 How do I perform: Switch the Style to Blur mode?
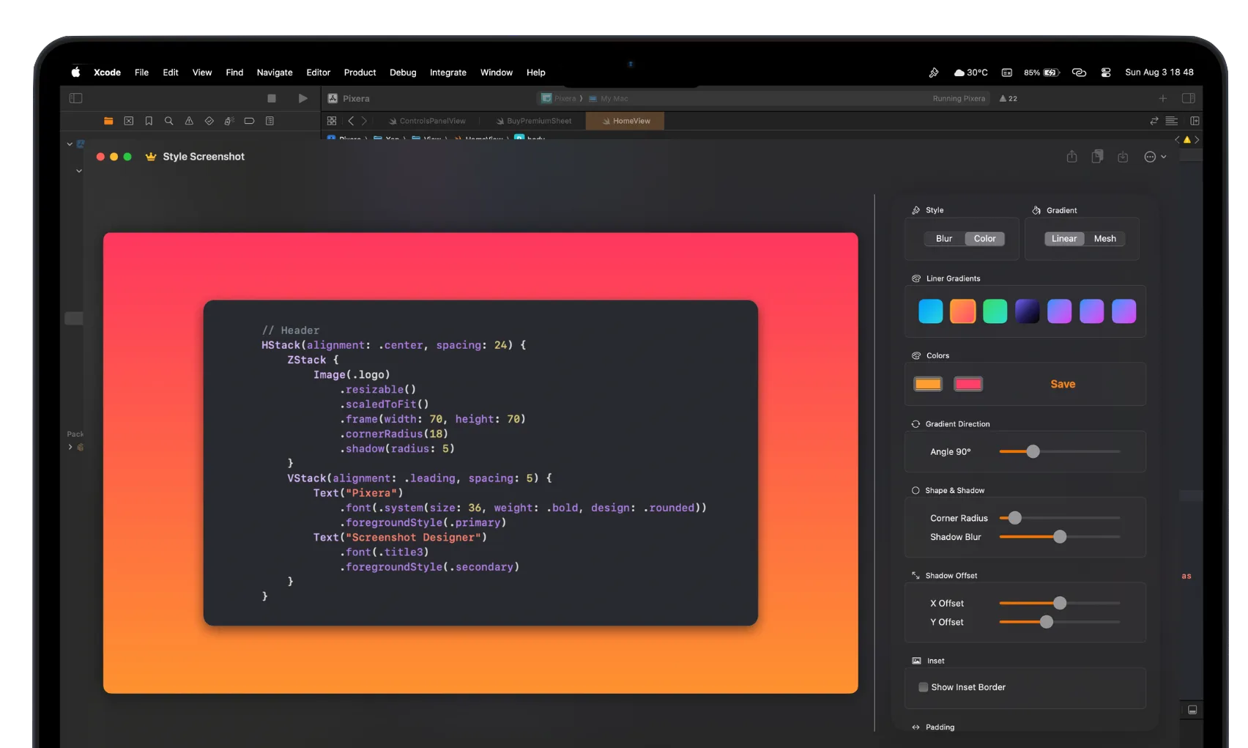(943, 238)
